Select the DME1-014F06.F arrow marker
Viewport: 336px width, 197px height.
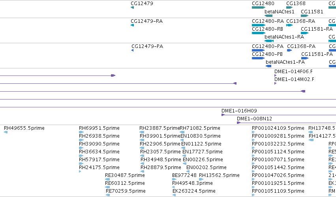[x=275, y=75]
